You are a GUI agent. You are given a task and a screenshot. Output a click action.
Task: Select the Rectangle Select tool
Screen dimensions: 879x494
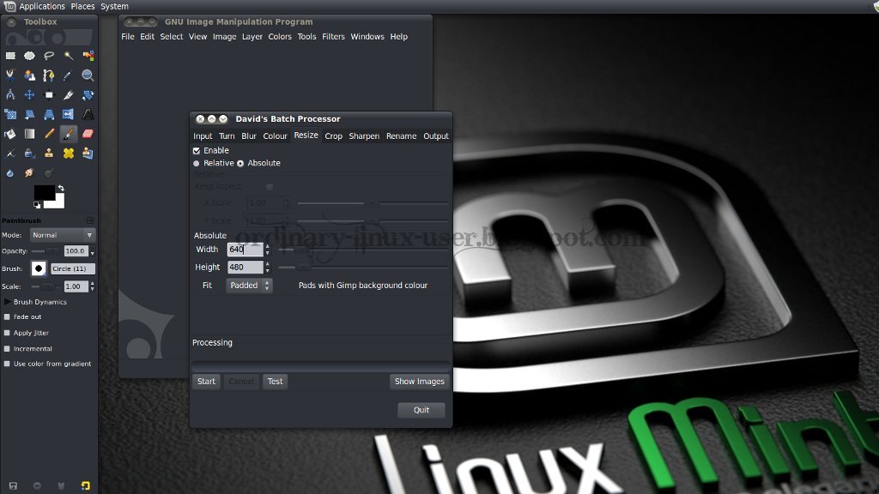click(10, 56)
